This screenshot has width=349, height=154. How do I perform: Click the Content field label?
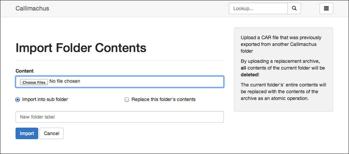tap(24, 71)
